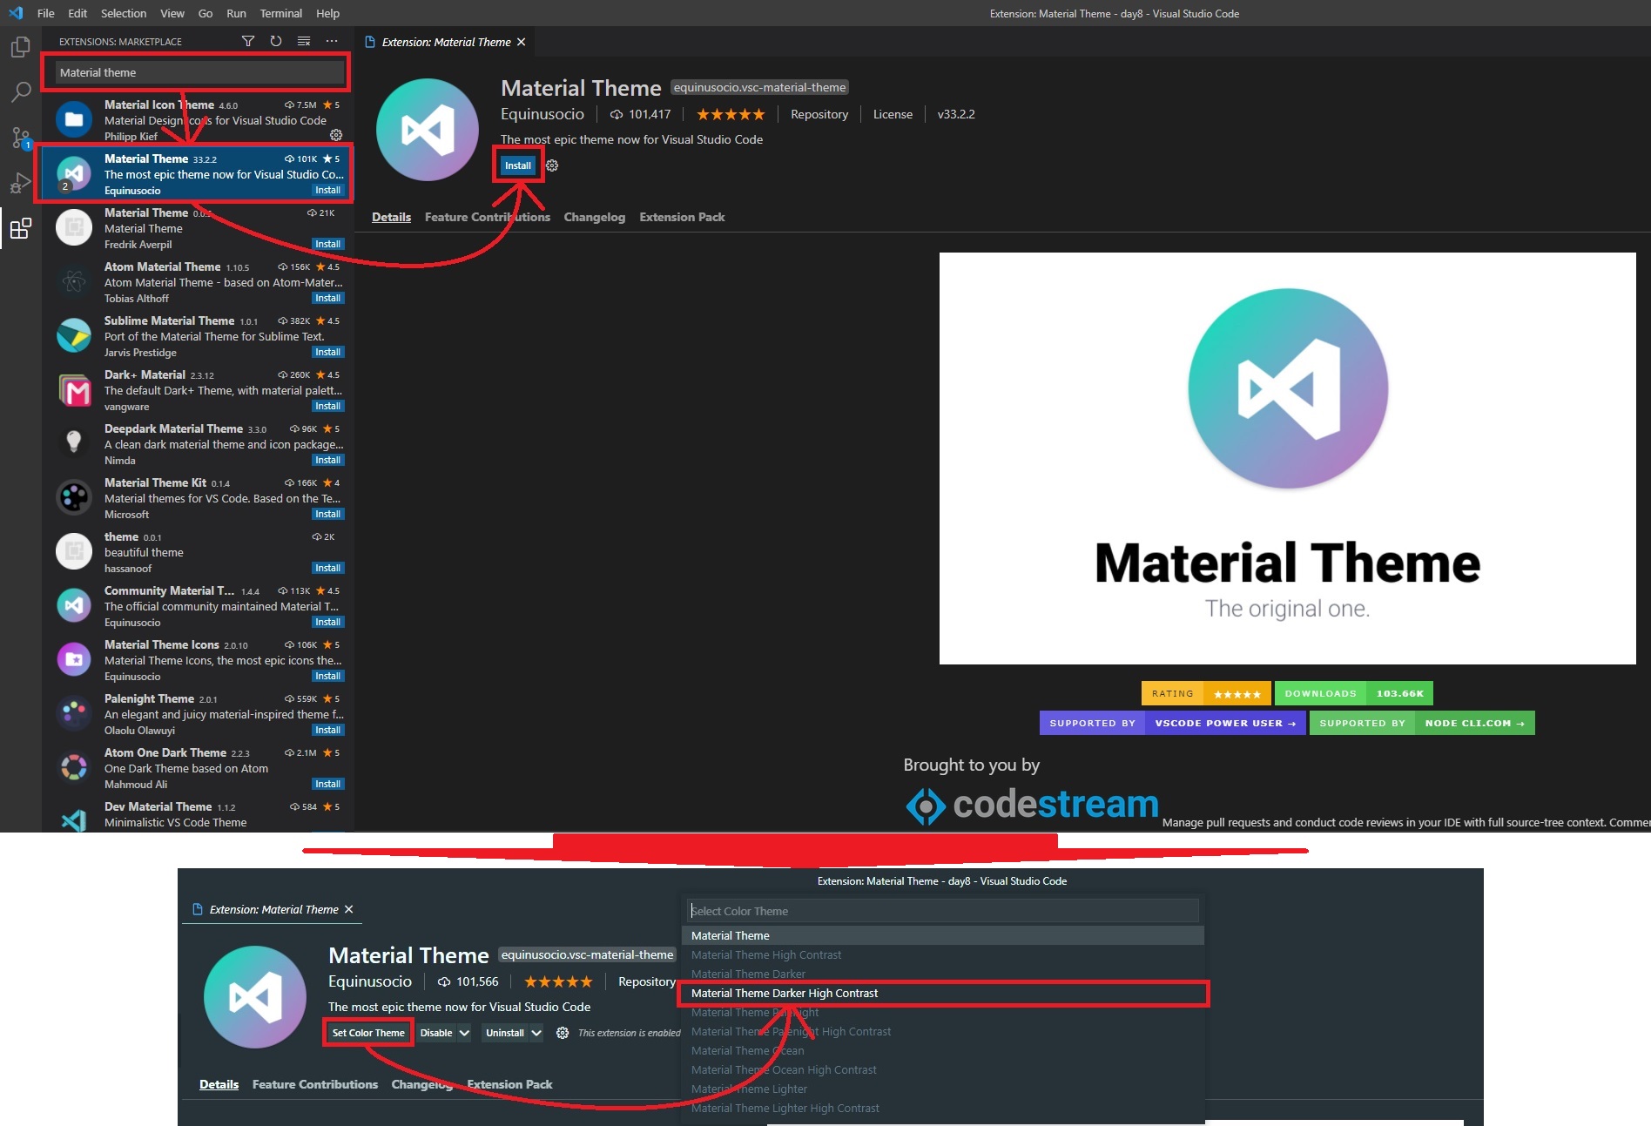Open the top Repository link
Image resolution: width=1651 pixels, height=1126 pixels.
[x=819, y=114]
